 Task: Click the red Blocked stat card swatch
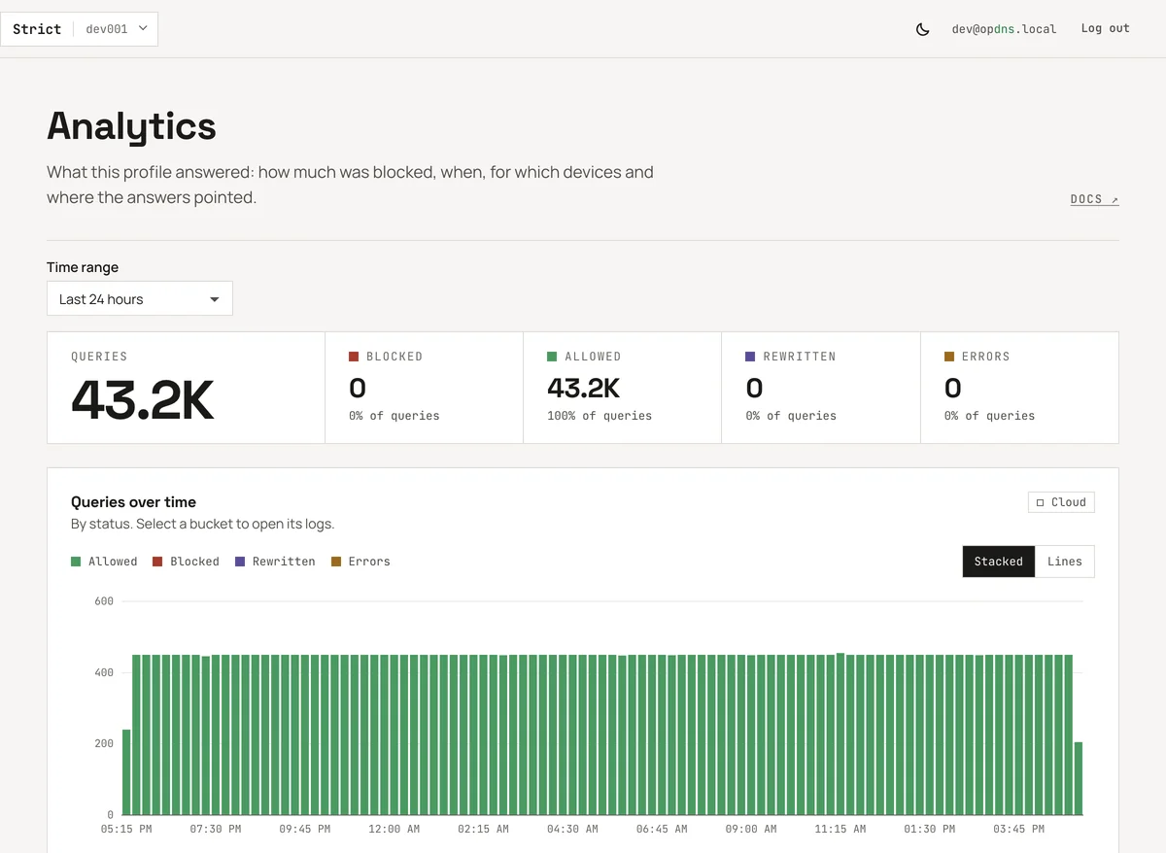(x=354, y=357)
